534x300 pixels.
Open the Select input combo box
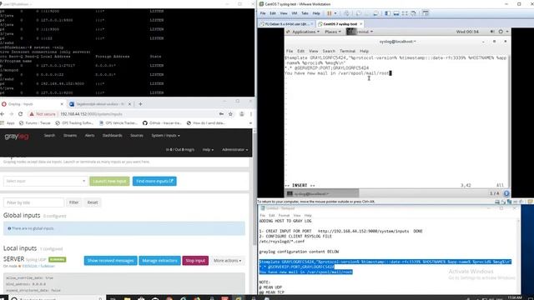(x=45, y=182)
